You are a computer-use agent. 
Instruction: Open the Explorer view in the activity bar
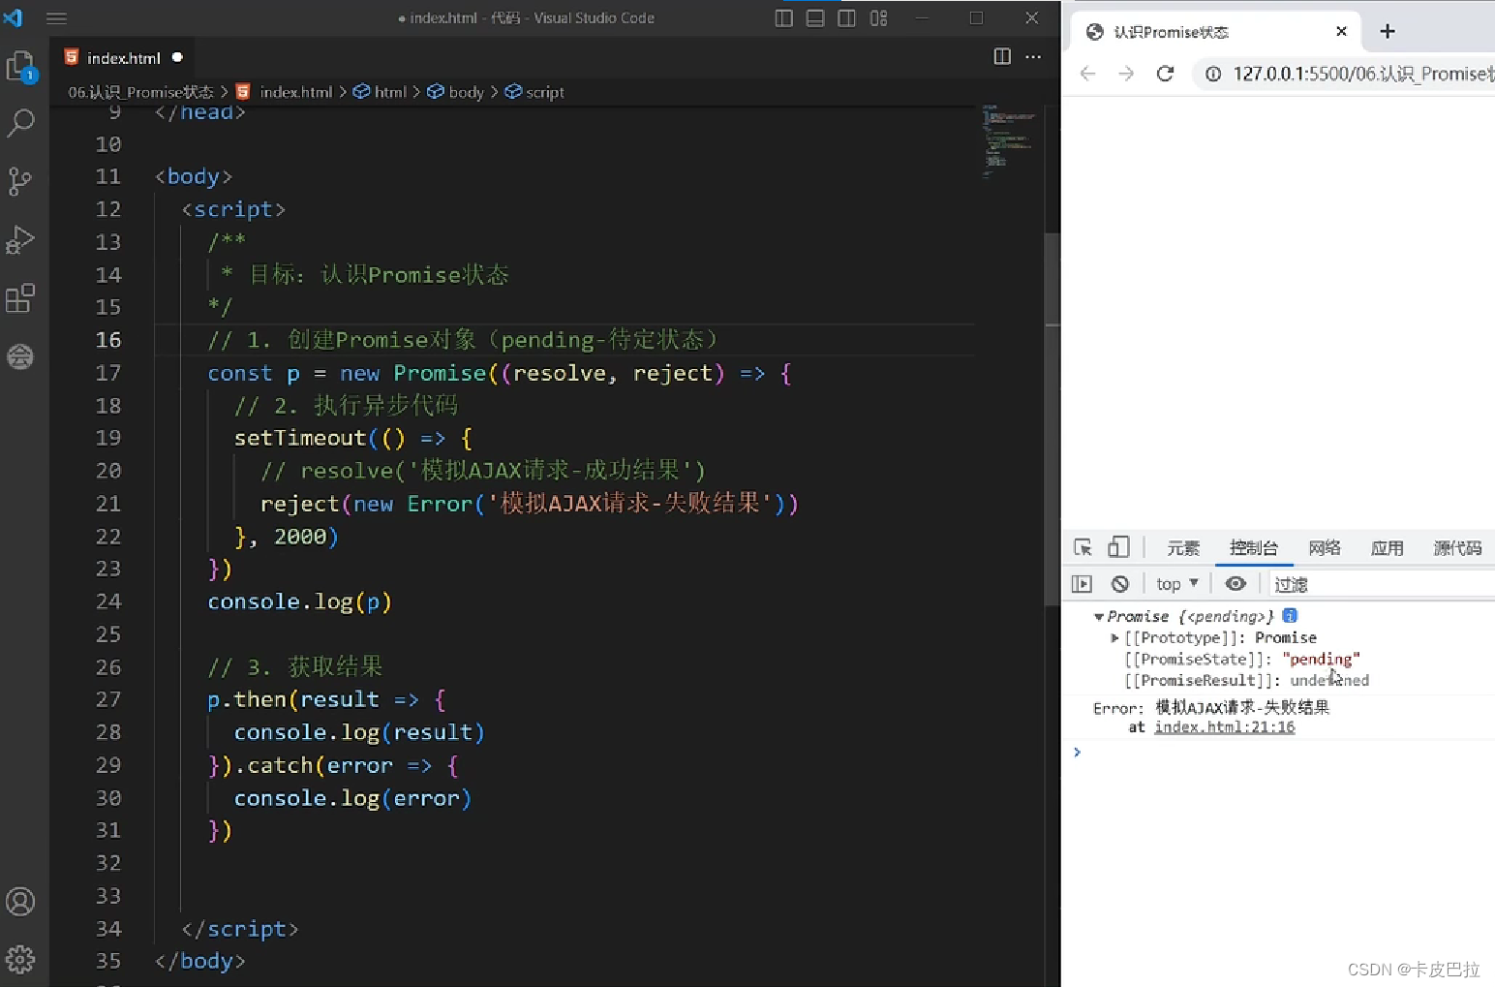click(21, 66)
